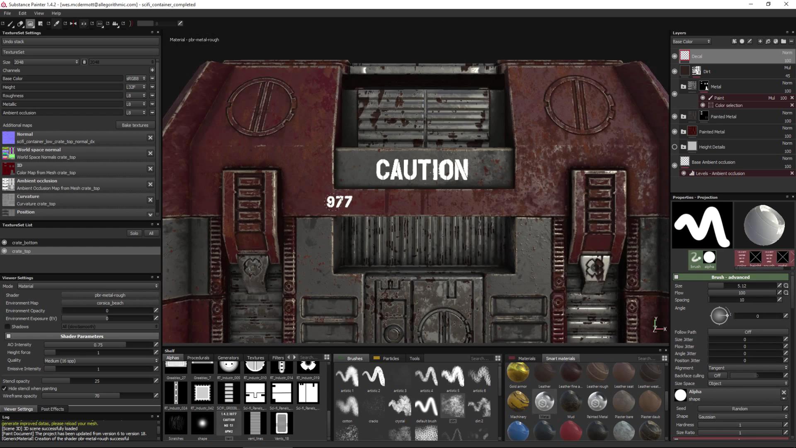Select the Paint brush tool in toolbar
796x448 pixels.
pyautogui.click(x=11, y=24)
